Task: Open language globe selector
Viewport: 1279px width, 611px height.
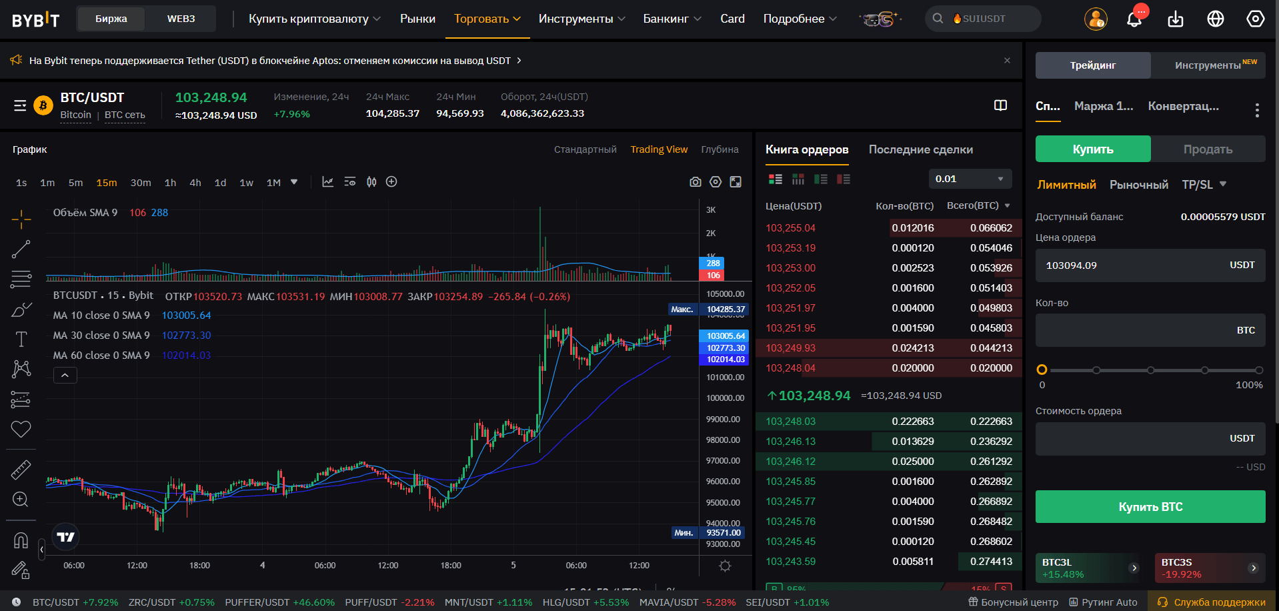Action: click(1216, 19)
